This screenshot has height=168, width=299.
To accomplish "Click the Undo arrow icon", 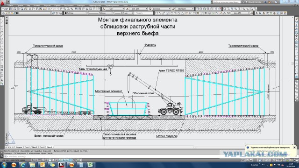I will tap(49, 9).
